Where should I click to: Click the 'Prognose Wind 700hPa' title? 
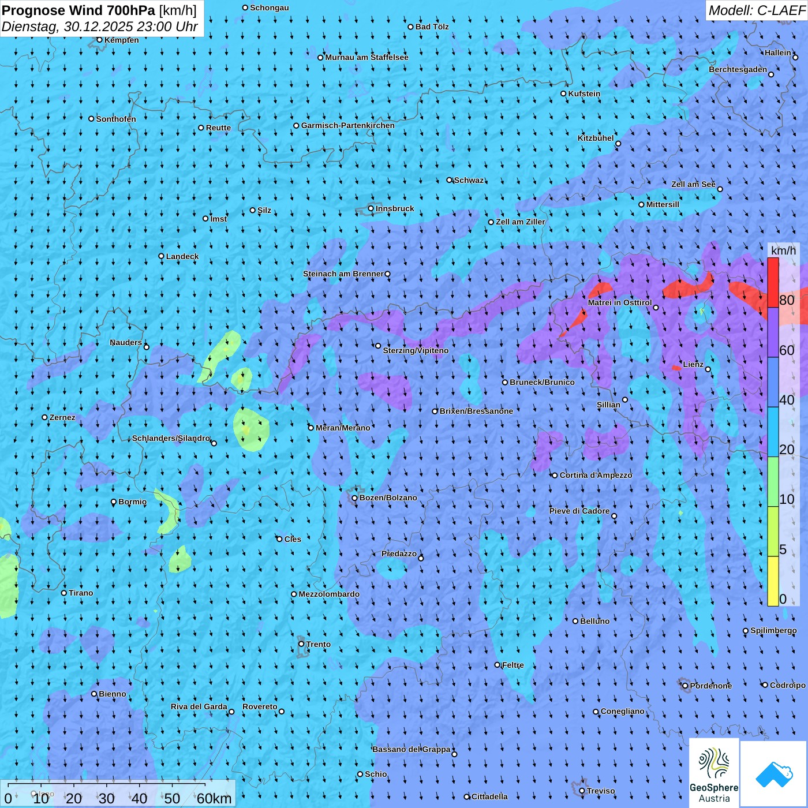78,10
